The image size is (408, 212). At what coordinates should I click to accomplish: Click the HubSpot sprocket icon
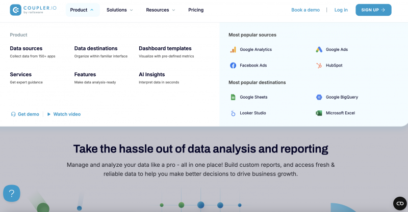tap(319, 66)
